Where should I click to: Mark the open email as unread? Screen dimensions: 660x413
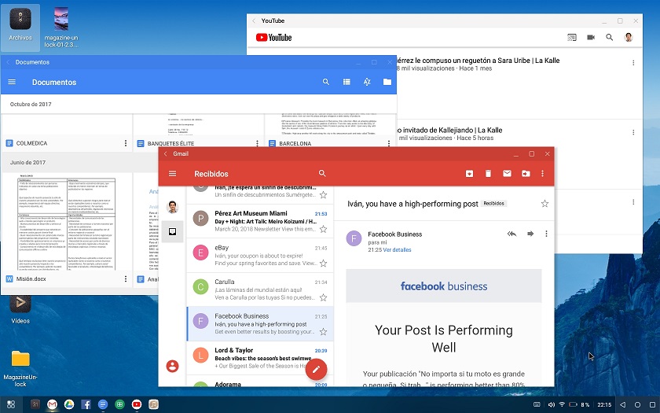tap(507, 174)
